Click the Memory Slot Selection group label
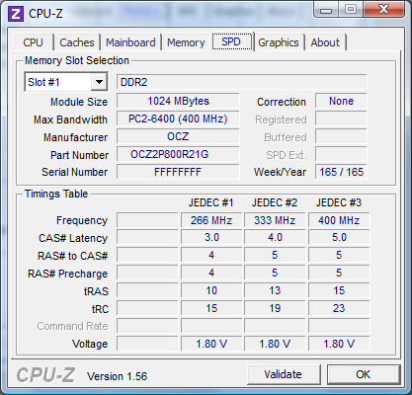This screenshot has width=412, height=395. coord(77,60)
